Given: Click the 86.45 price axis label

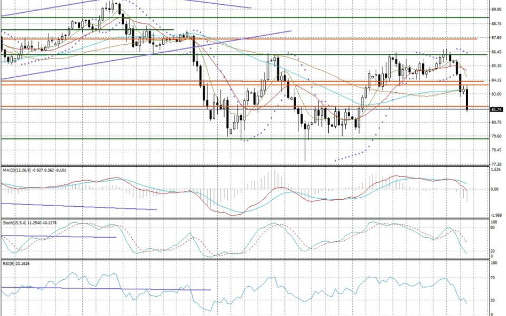Looking at the screenshot, I should tap(496, 52).
